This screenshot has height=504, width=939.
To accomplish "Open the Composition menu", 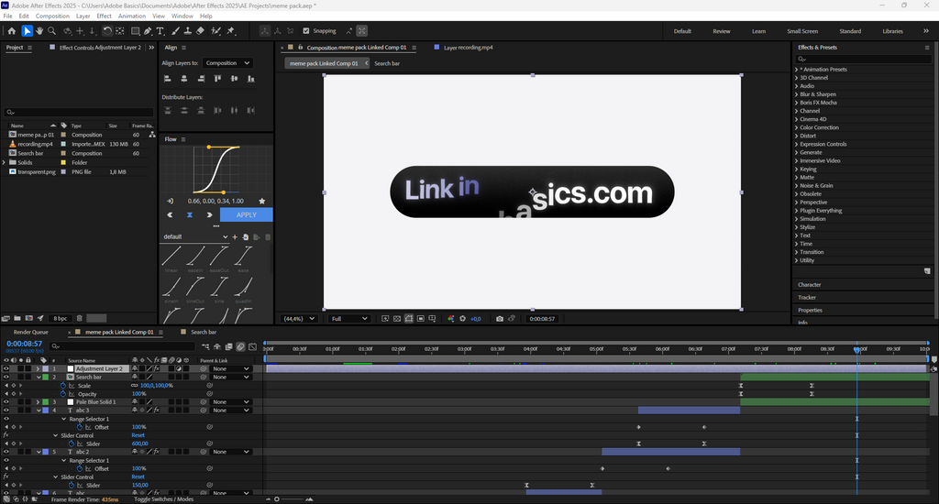I will [x=52, y=16].
